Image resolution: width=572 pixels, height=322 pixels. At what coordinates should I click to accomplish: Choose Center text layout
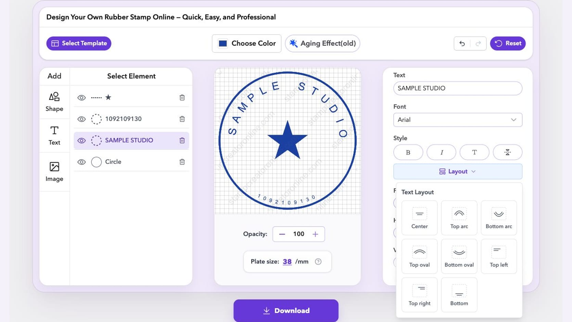click(419, 218)
